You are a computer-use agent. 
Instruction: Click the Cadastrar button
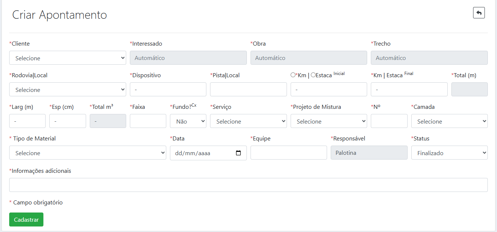pyautogui.click(x=26, y=219)
